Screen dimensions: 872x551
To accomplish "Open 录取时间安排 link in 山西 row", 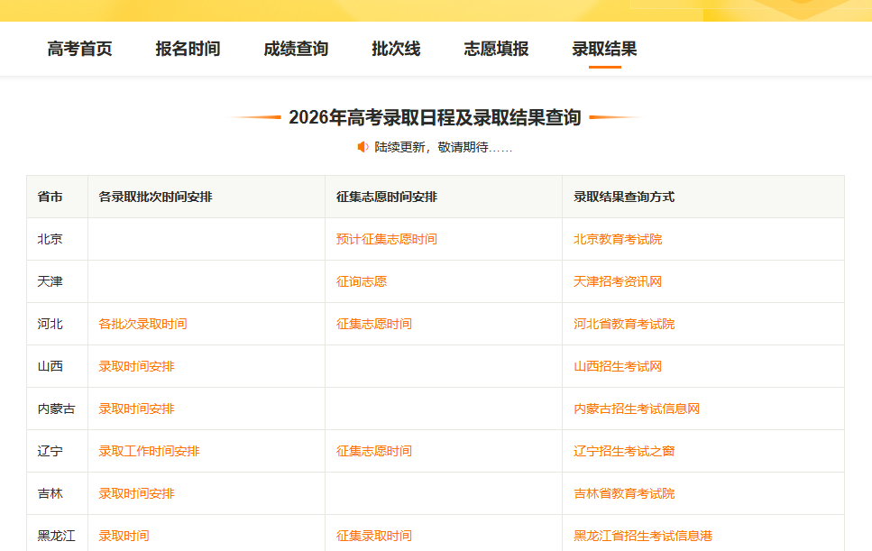I will [137, 366].
